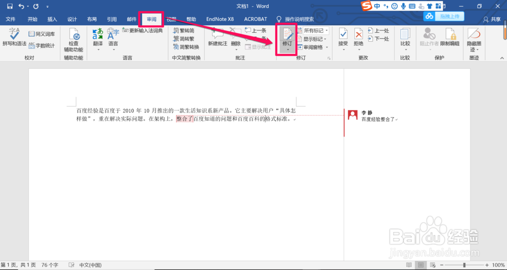This screenshot has height=270, width=507.
Task: Click 更新输入法词典 button
Action: 142,31
